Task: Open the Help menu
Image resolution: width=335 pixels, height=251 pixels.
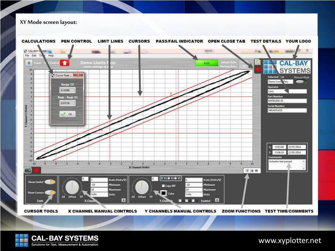Action: coord(51,56)
